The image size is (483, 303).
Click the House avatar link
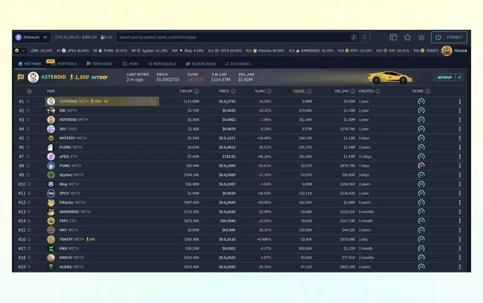pyautogui.click(x=454, y=51)
